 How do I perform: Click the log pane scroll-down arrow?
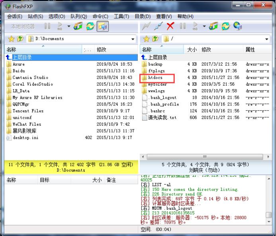tap(269, 222)
